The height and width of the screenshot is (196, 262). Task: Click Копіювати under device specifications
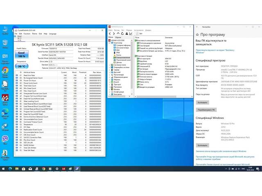tap(202, 102)
